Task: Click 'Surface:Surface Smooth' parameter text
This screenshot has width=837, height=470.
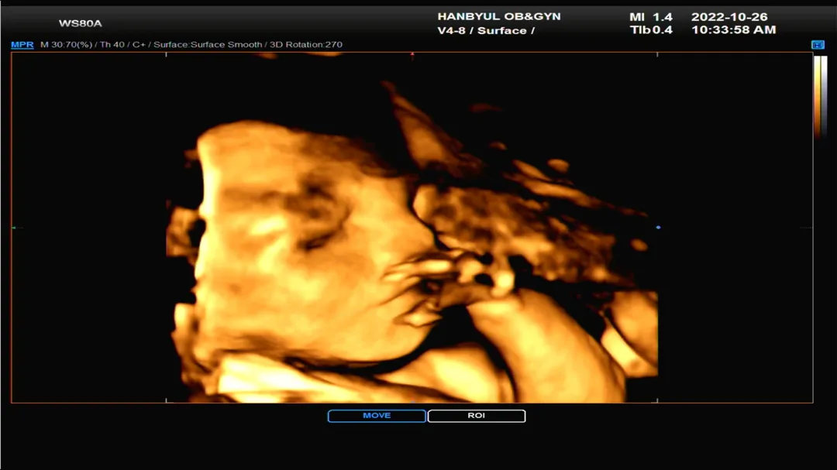Action: 208,45
